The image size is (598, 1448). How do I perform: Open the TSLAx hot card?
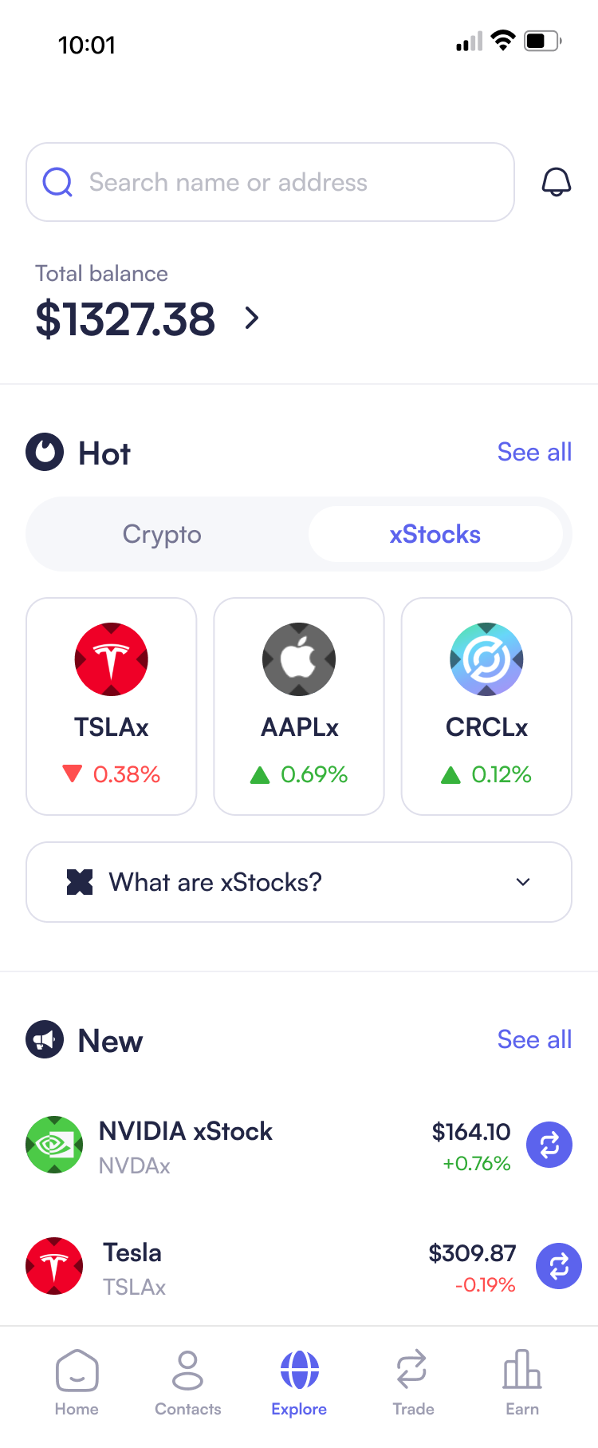112,706
